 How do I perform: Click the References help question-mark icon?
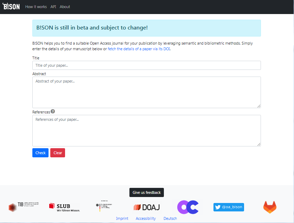coord(53,112)
